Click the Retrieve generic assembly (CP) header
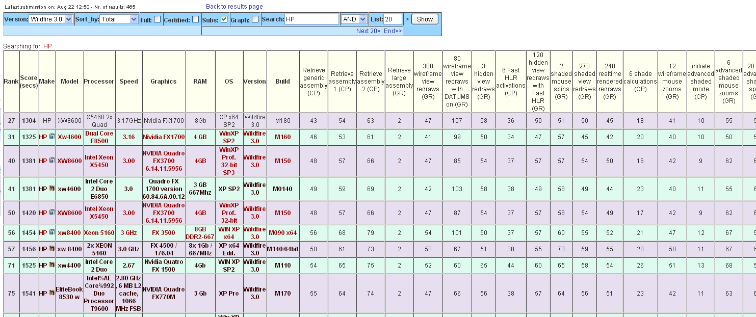Viewport: 756px width, 317px height. [314, 82]
